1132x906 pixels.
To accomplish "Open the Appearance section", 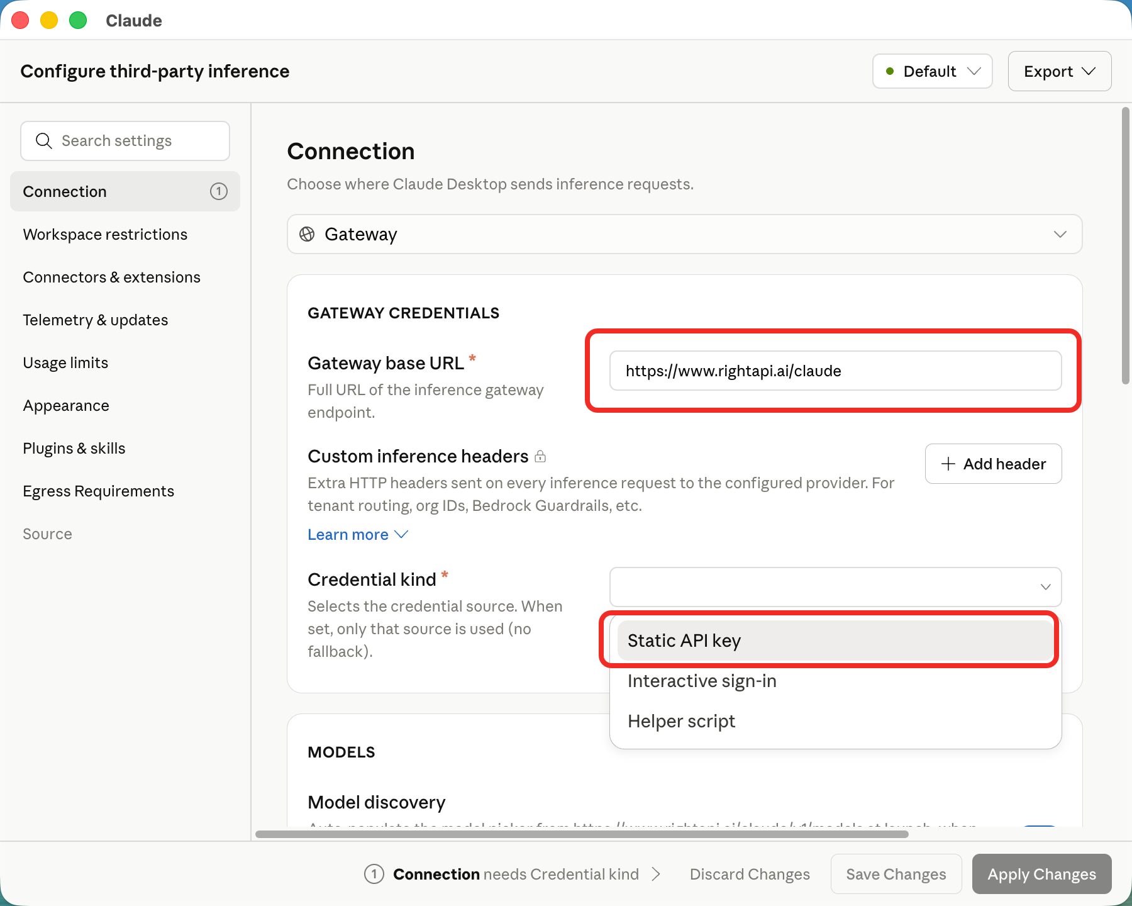I will point(125,405).
